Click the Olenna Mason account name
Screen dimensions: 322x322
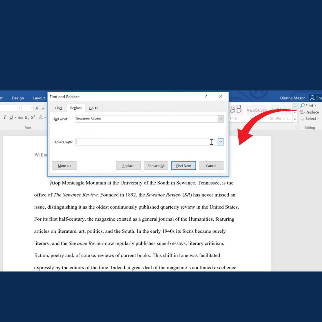[x=292, y=98]
